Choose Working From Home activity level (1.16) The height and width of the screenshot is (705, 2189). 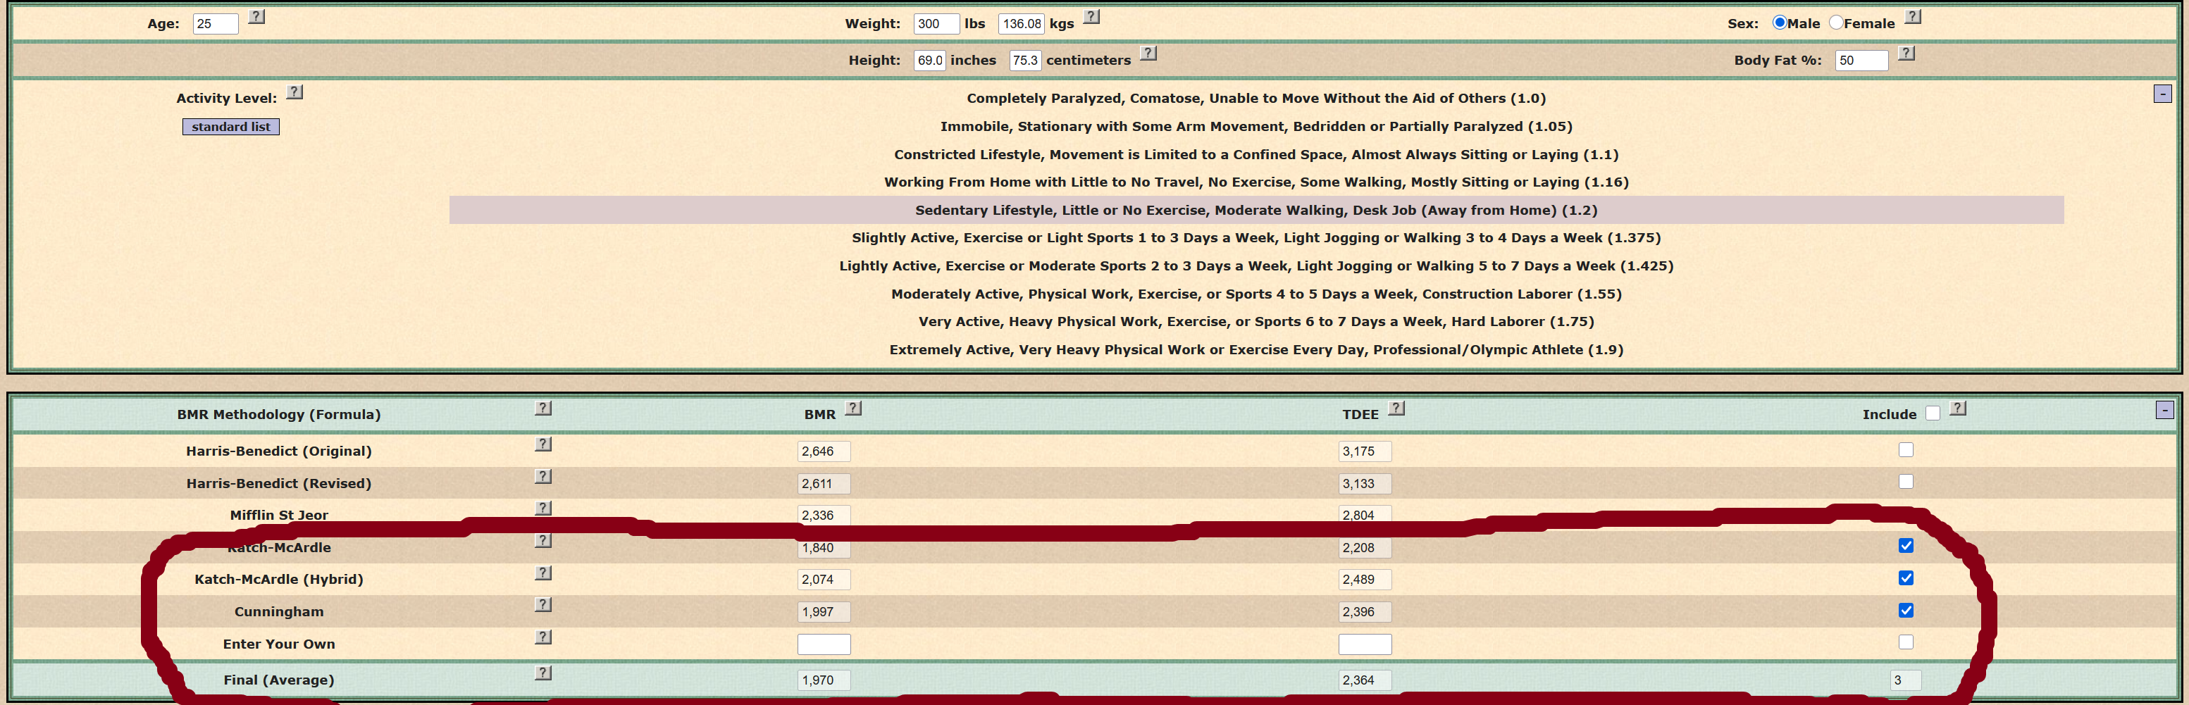(x=1256, y=182)
